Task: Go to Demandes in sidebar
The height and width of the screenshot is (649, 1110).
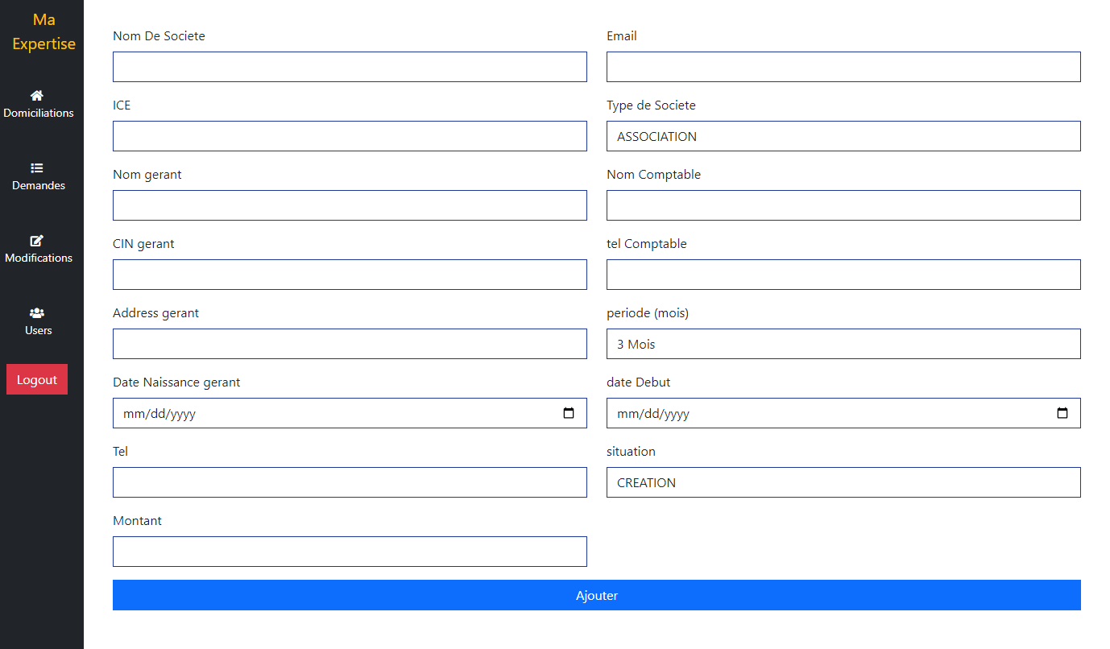Action: [39, 177]
